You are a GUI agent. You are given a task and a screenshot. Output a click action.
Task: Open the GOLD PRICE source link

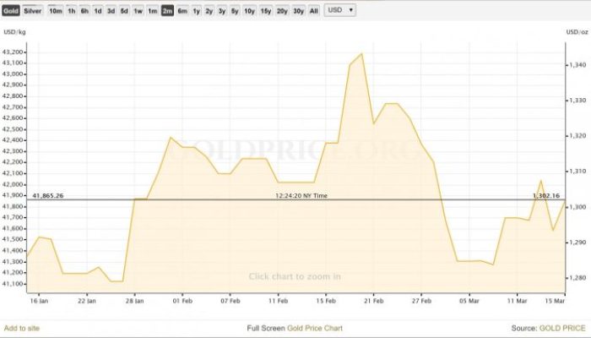[x=561, y=327]
